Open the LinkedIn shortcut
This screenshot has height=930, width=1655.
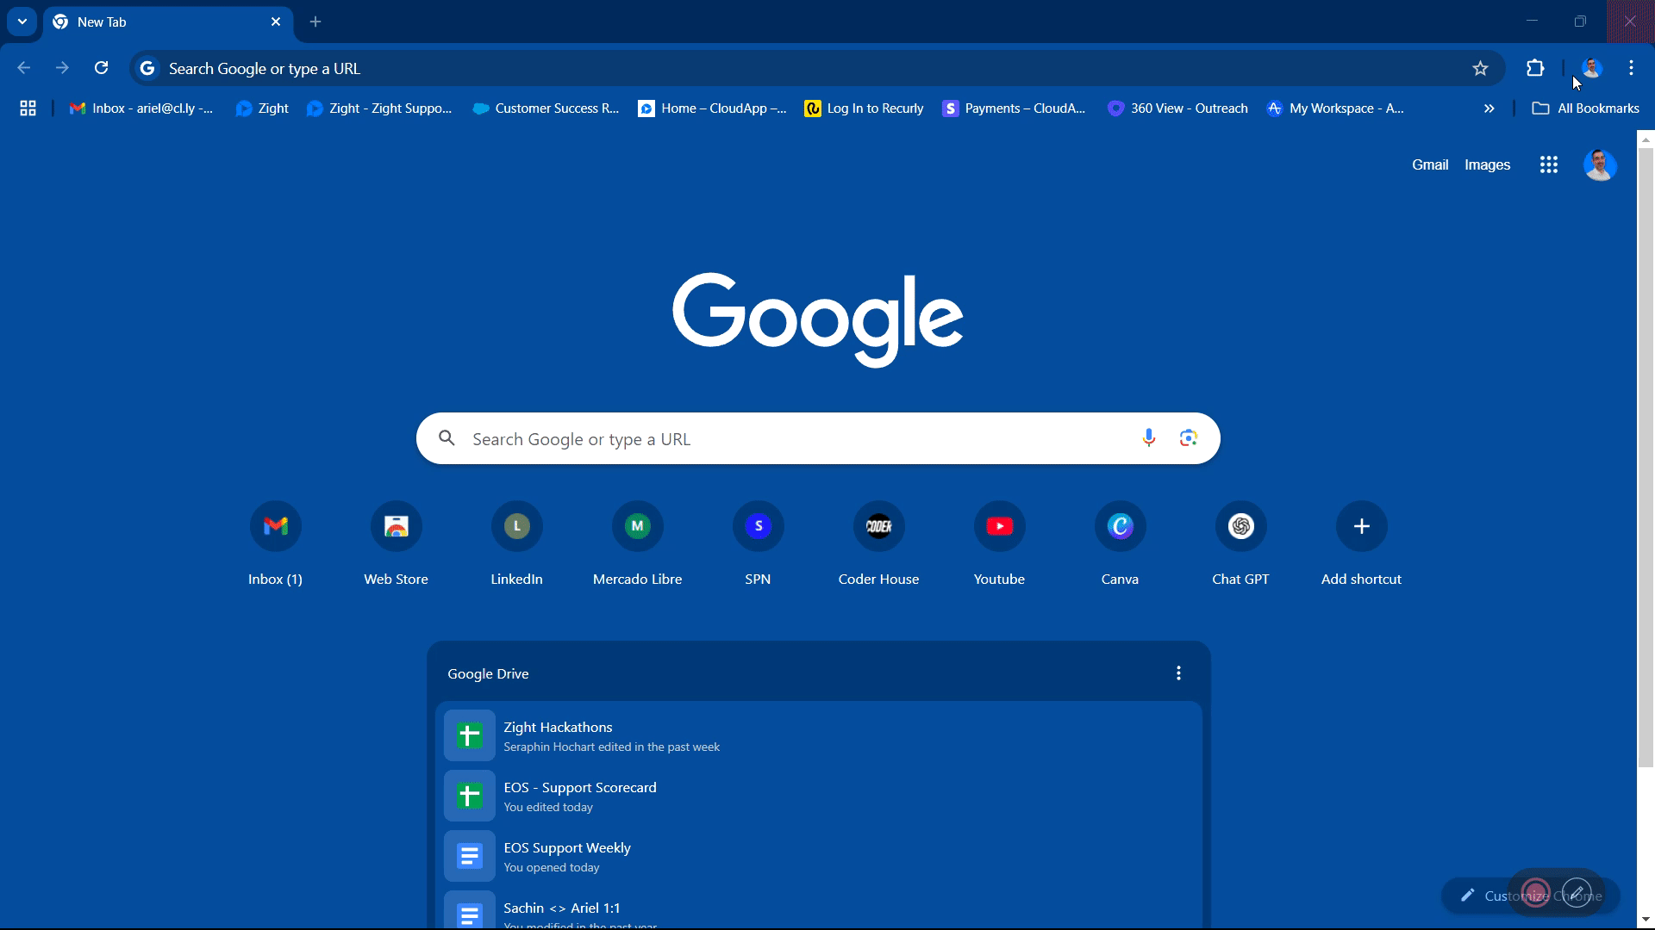coord(517,542)
